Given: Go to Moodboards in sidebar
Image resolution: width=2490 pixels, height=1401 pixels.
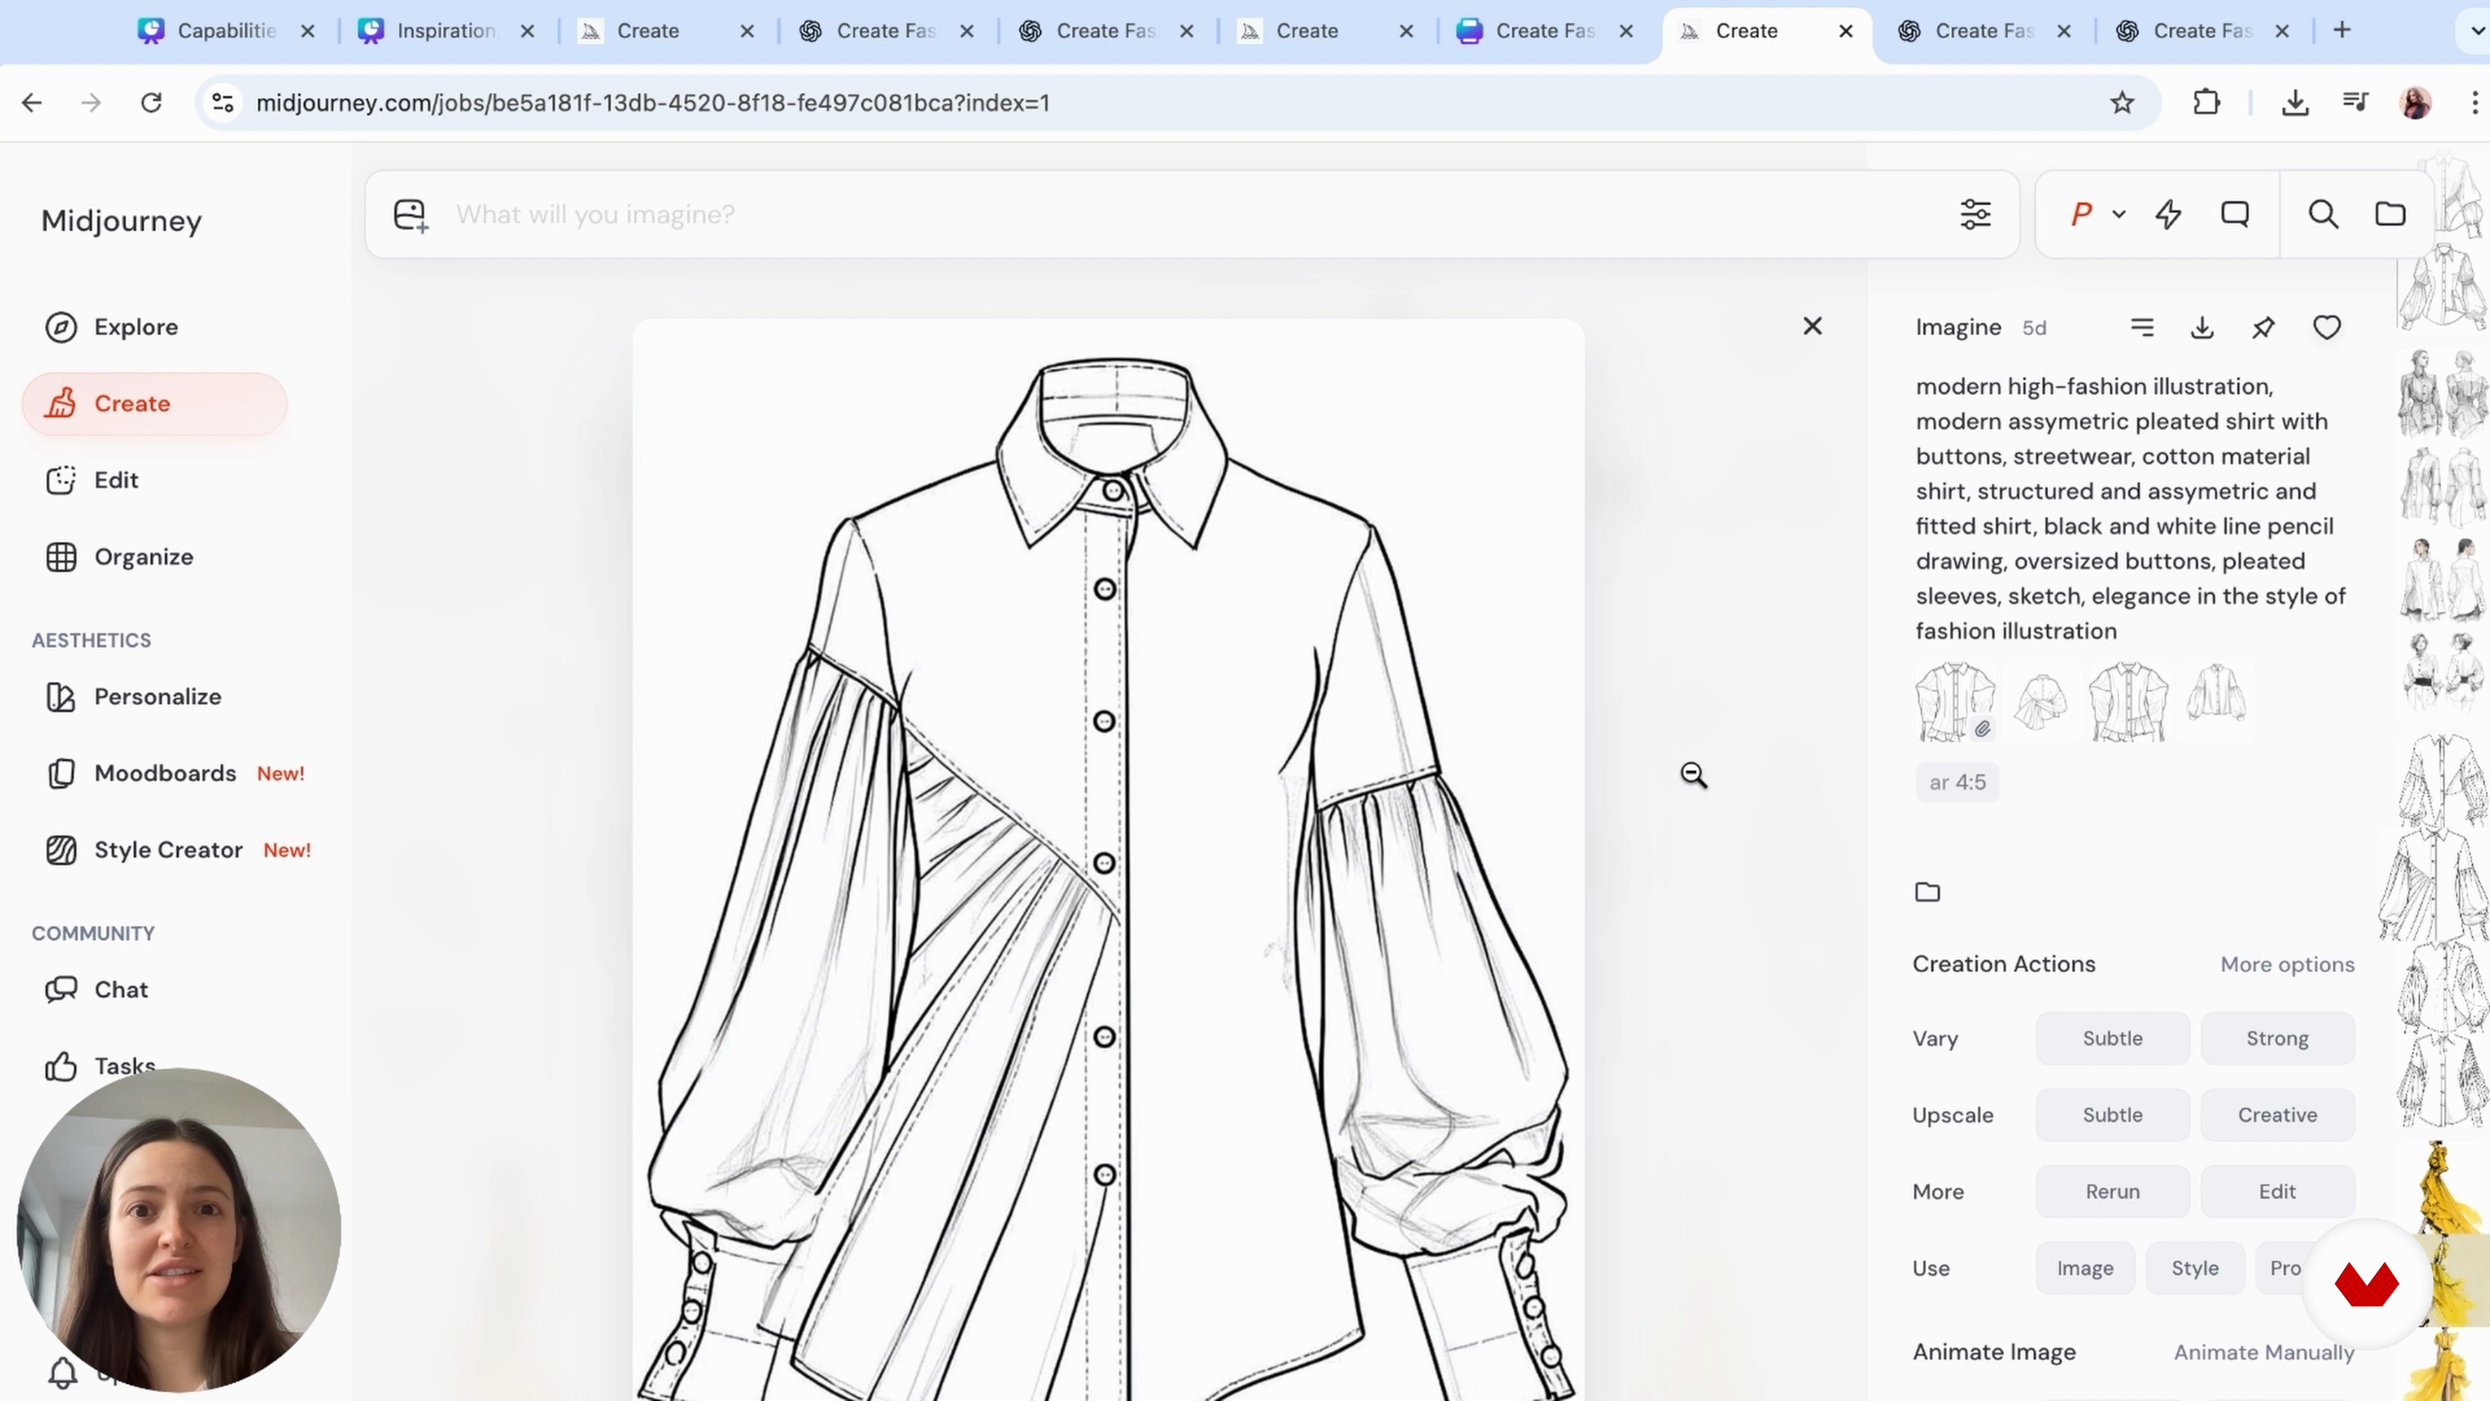Looking at the screenshot, I should tap(164, 772).
